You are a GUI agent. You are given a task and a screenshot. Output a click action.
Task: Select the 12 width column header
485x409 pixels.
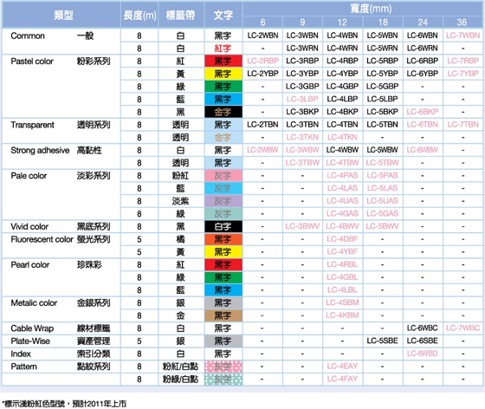tap(342, 23)
